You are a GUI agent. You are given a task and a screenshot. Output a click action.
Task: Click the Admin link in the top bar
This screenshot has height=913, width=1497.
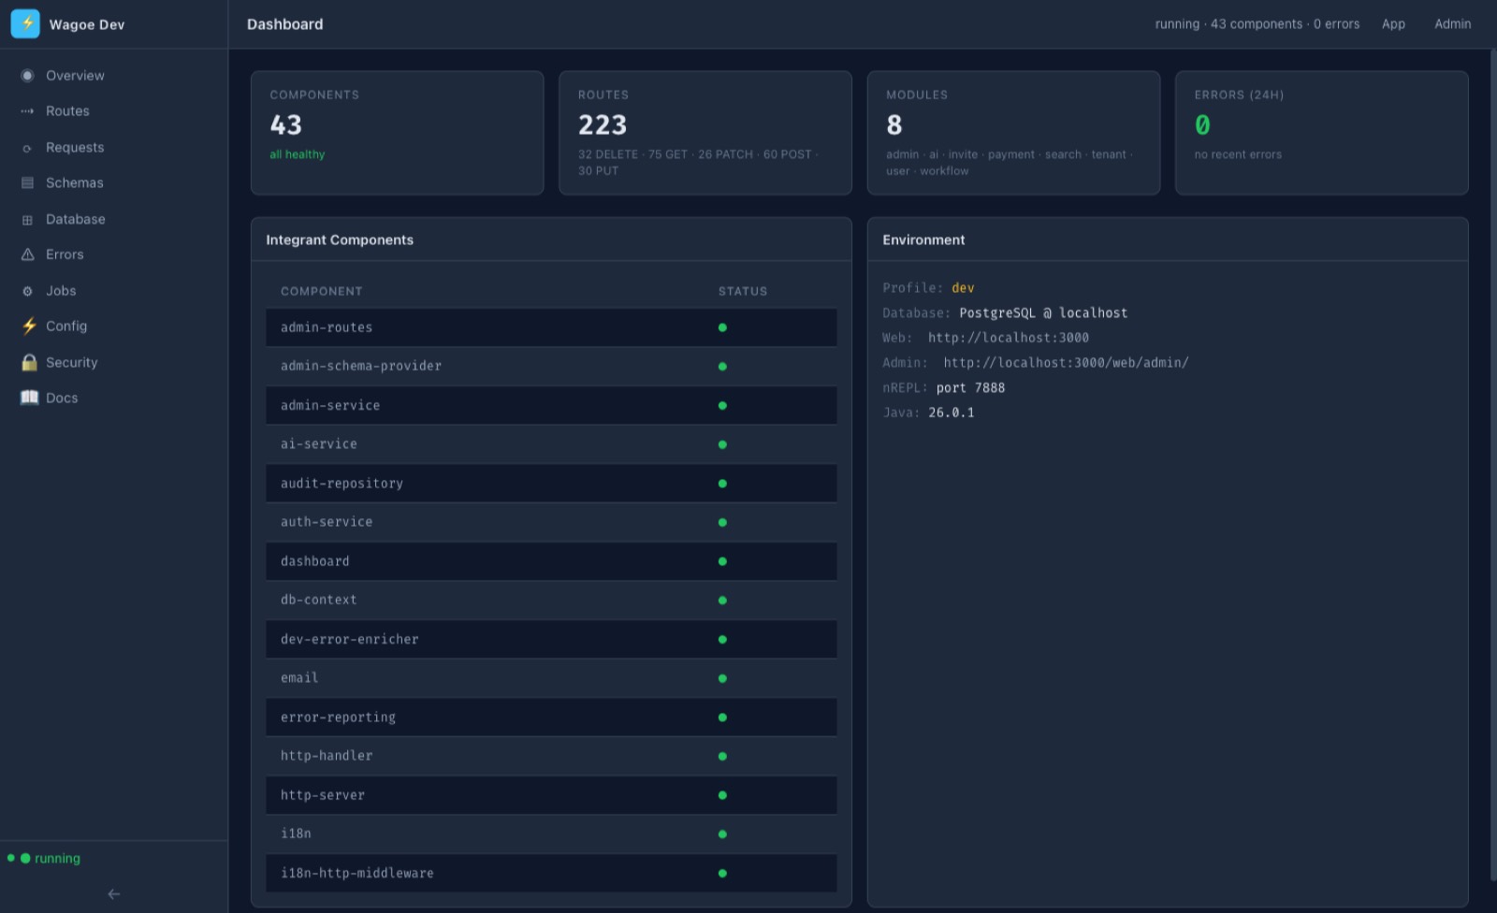[1452, 24]
